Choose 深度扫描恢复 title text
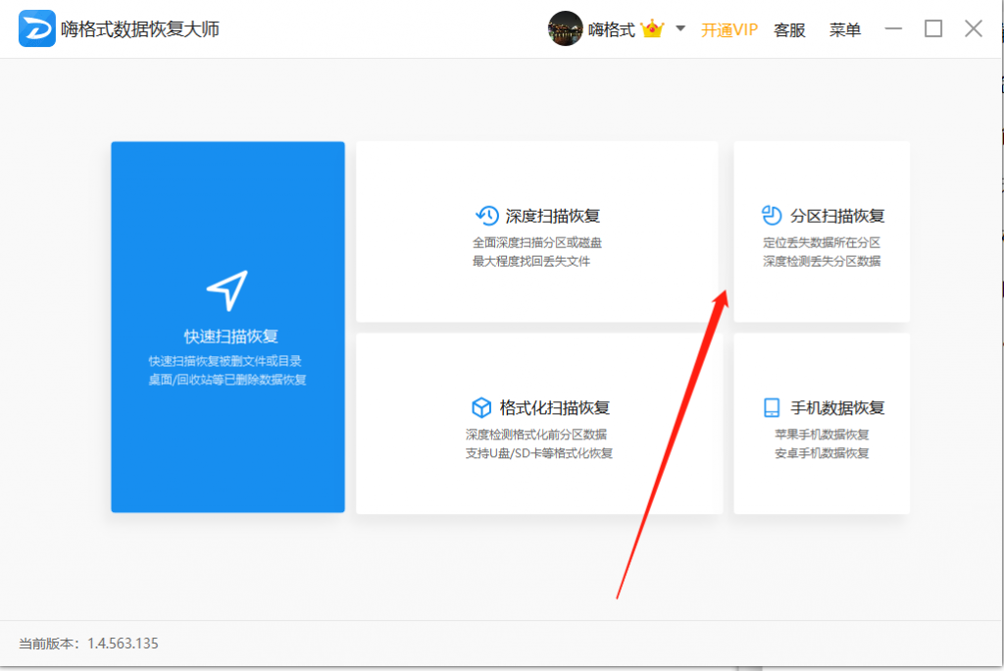This screenshot has width=1004, height=671. click(553, 216)
